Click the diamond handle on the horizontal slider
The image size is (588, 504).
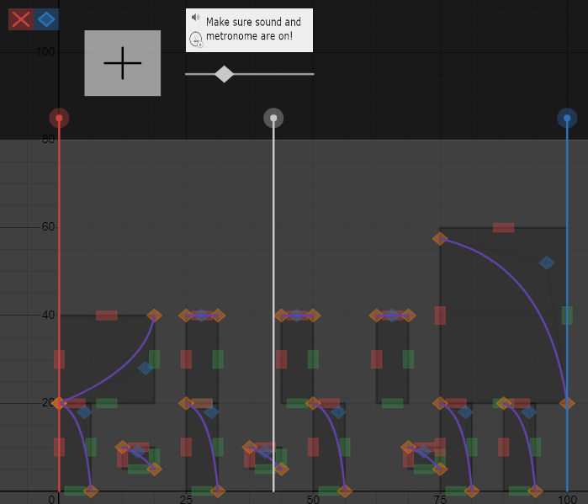point(224,74)
